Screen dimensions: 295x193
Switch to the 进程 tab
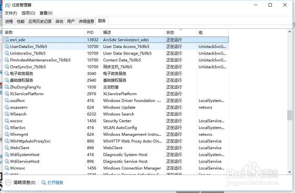[x=9, y=21]
